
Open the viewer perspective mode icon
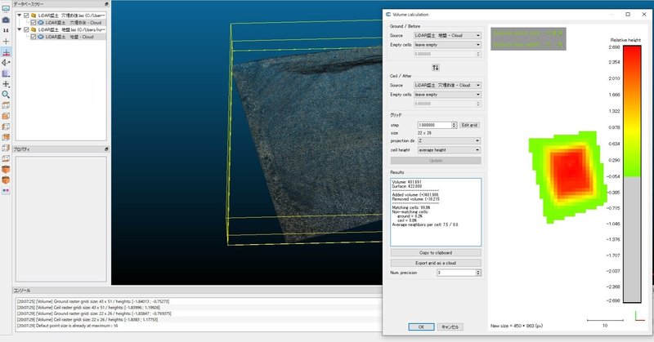coord(6,63)
